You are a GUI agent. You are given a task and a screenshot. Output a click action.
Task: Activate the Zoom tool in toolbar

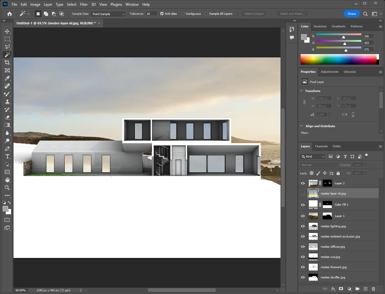pyautogui.click(x=7, y=188)
